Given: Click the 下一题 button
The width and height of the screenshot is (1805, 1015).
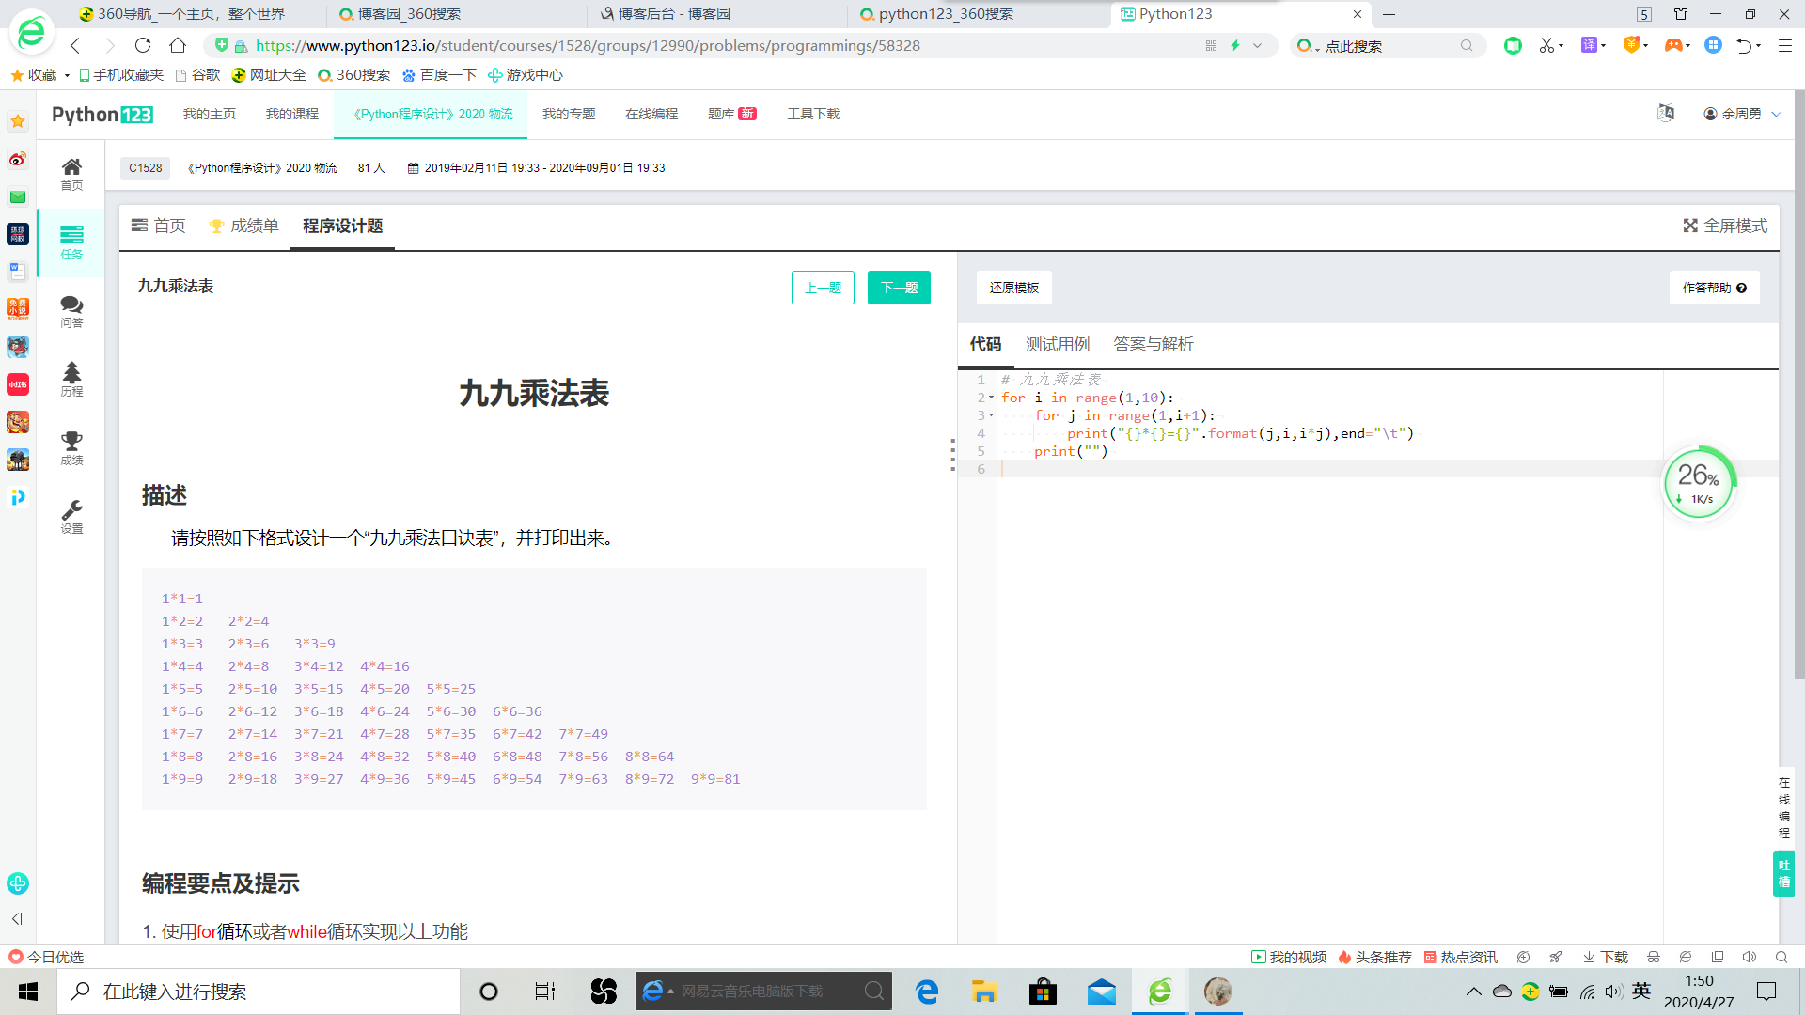Looking at the screenshot, I should pyautogui.click(x=898, y=288).
